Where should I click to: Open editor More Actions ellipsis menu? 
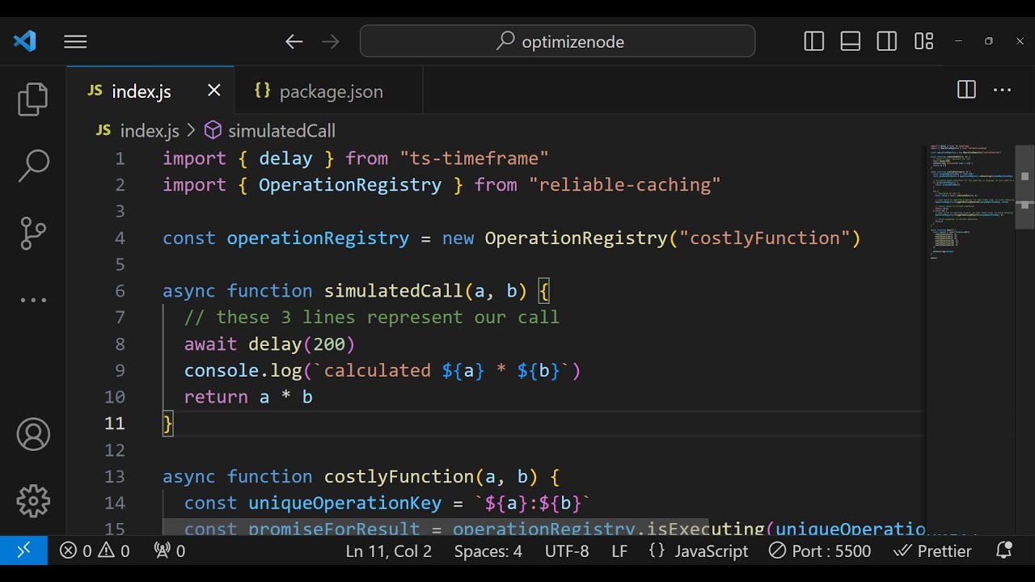point(1003,91)
